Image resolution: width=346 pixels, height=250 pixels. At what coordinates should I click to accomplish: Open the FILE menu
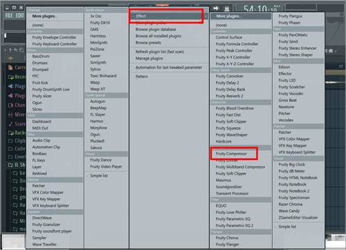click(9, 15)
